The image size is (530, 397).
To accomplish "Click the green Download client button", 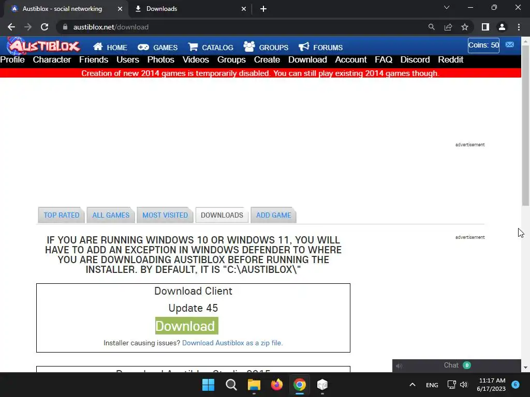I will pos(186,326).
